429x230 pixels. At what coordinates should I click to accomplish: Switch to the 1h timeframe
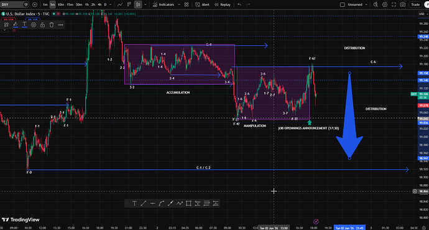click(87, 4)
